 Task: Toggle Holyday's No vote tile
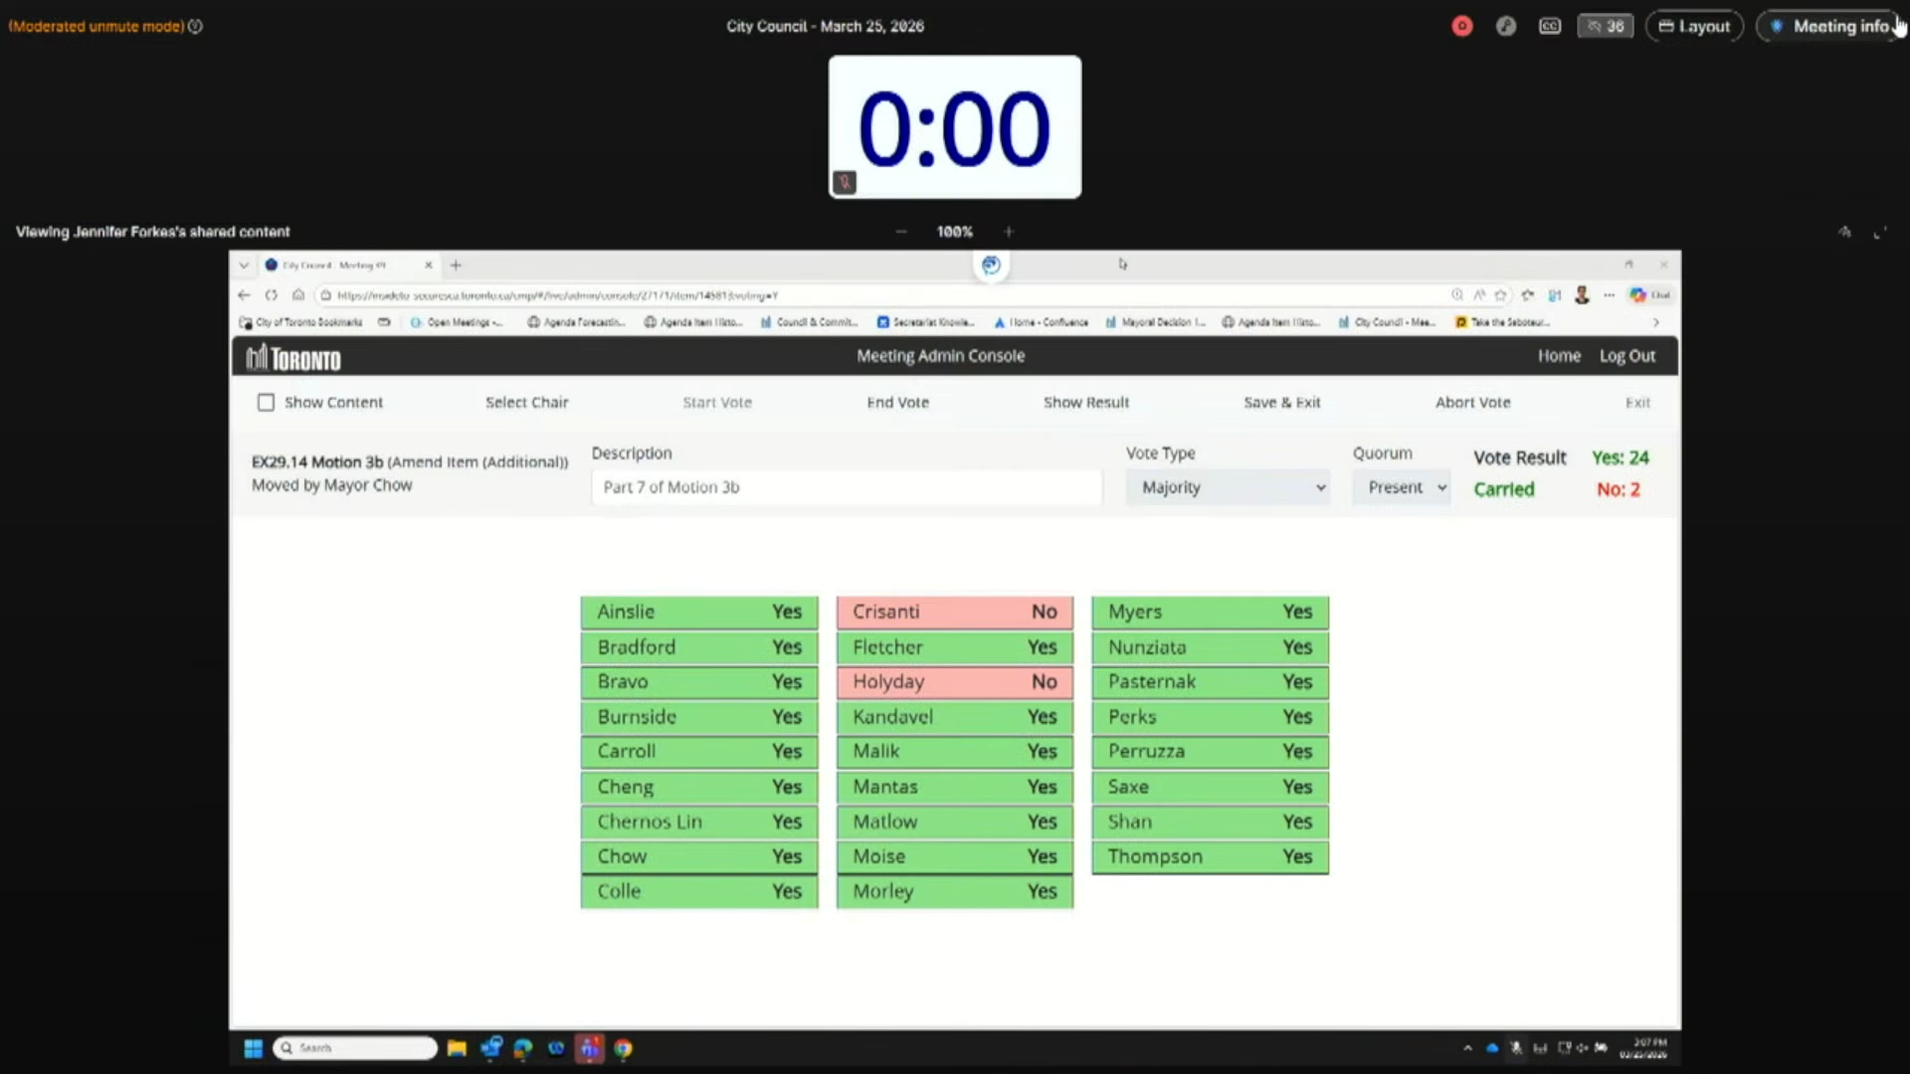[955, 682]
